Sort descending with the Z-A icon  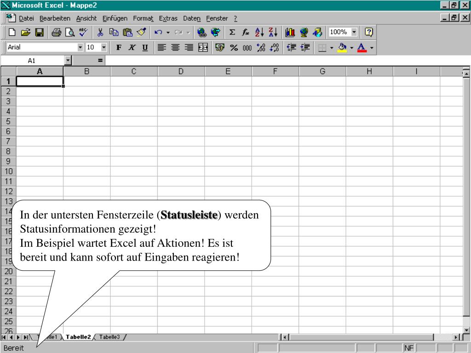pyautogui.click(x=273, y=32)
